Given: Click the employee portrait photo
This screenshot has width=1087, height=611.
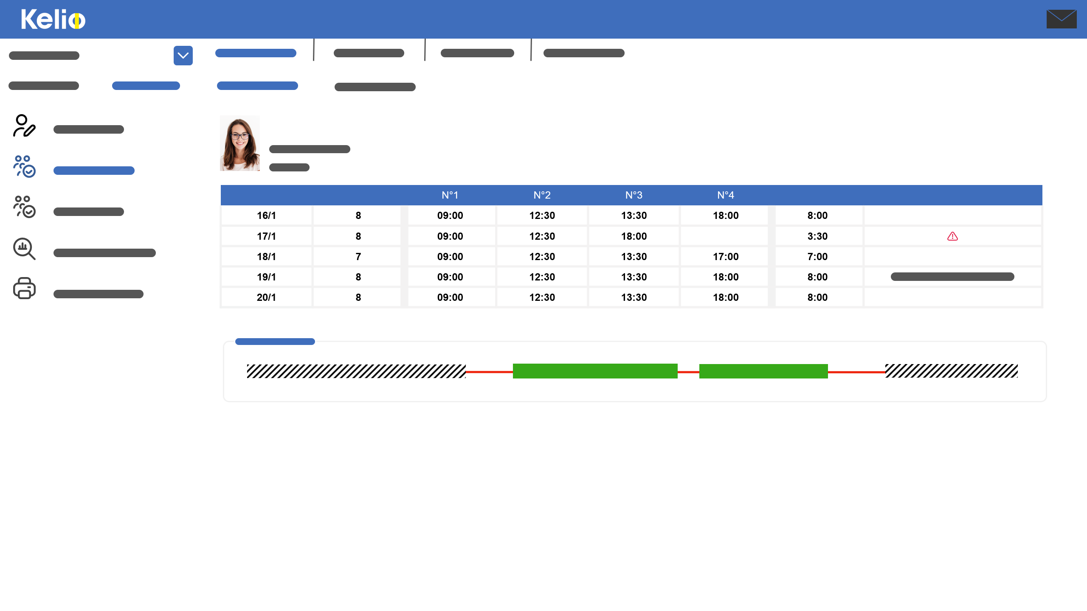Looking at the screenshot, I should pyautogui.click(x=240, y=143).
